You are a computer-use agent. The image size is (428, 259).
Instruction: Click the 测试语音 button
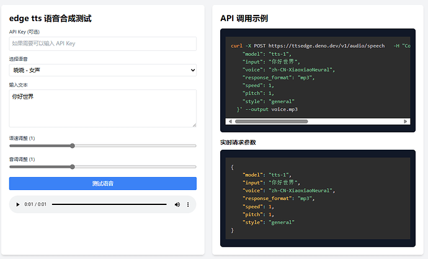coord(102,184)
